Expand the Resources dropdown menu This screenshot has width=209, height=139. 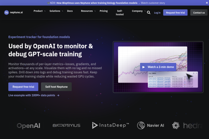click(x=88, y=11)
